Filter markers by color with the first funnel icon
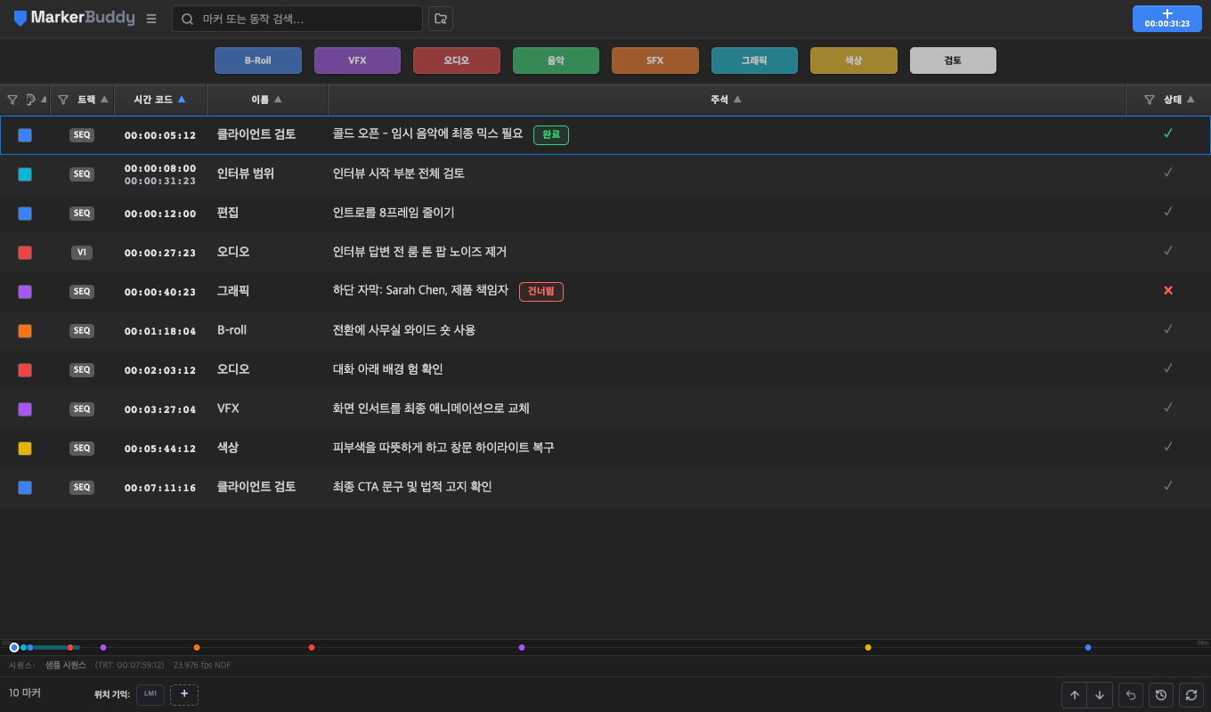1211x712 pixels. (12, 100)
